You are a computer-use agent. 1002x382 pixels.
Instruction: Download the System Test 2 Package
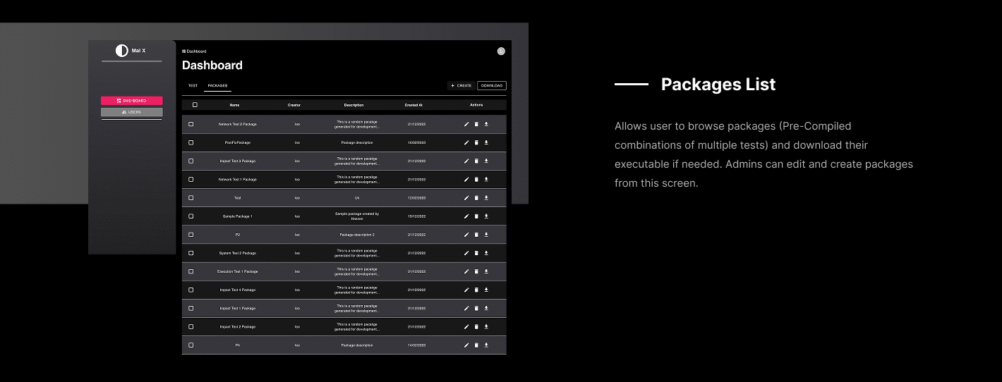[x=486, y=253]
